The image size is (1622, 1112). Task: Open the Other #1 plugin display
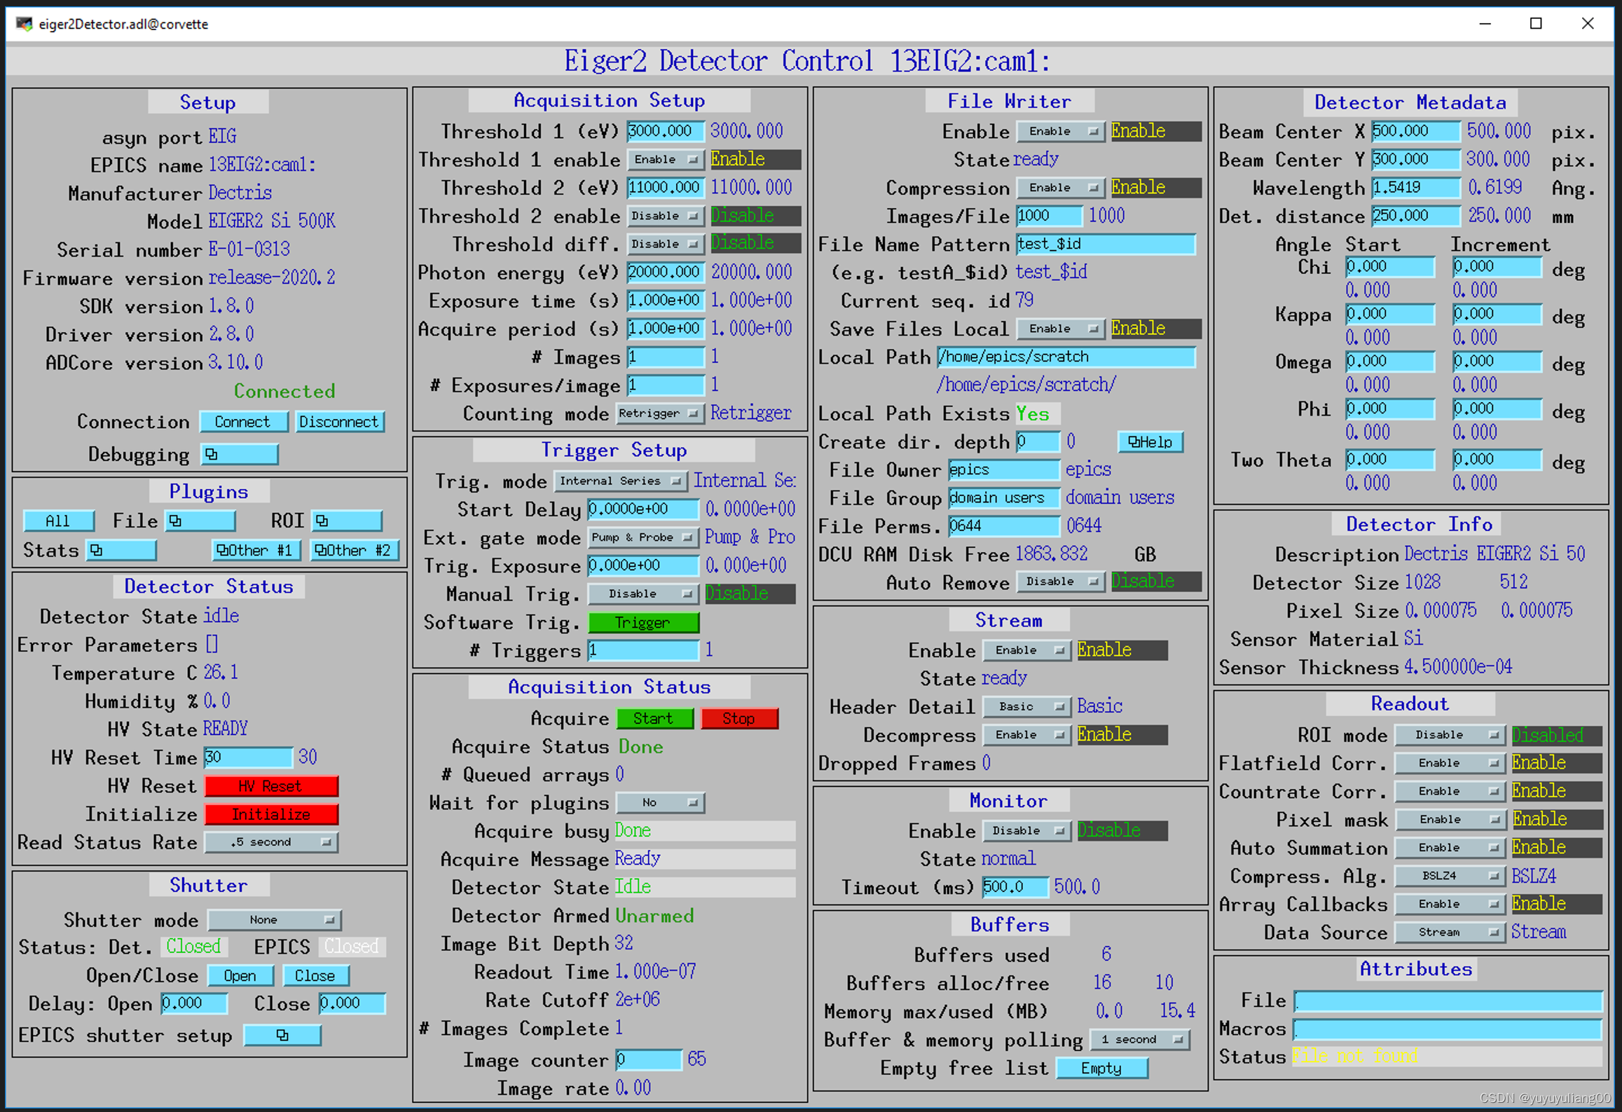255,550
